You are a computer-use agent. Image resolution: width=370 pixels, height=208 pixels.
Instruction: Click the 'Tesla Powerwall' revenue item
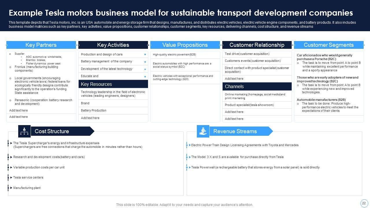tap(256, 167)
